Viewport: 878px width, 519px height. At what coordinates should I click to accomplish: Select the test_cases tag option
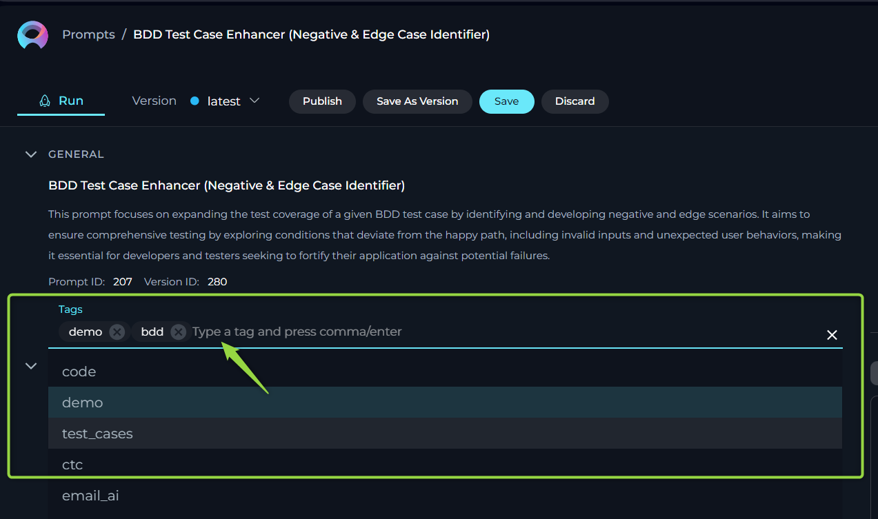445,434
